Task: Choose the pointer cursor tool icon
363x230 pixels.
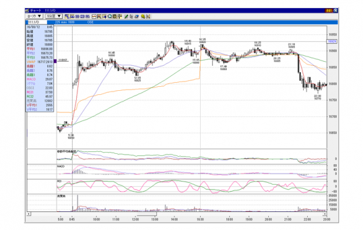Action: 131,16
